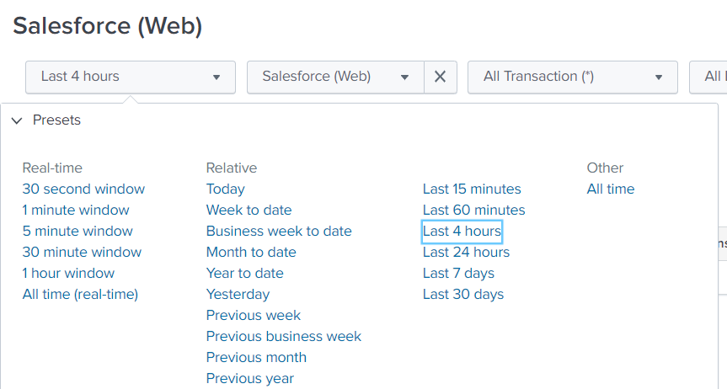
Task: Select the 30 second window preset
Action: pyautogui.click(x=83, y=189)
